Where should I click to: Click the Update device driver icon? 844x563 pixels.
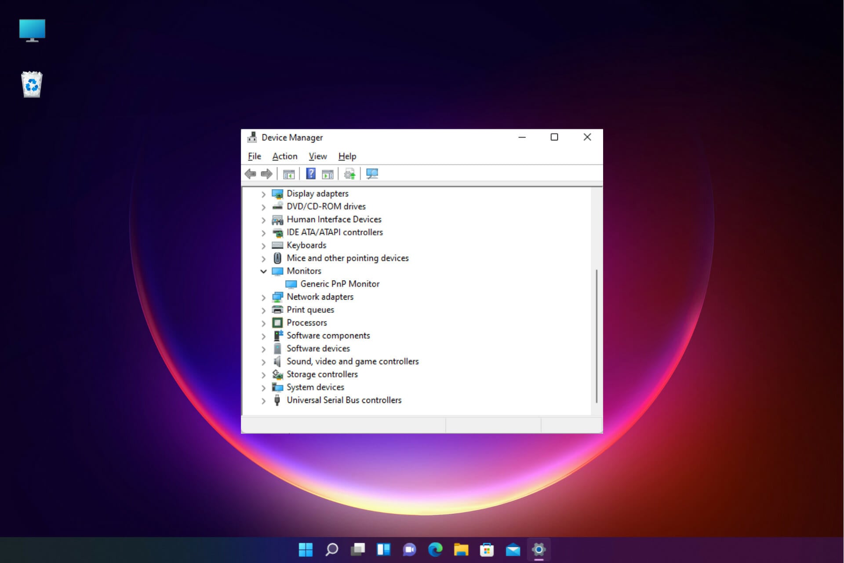349,174
